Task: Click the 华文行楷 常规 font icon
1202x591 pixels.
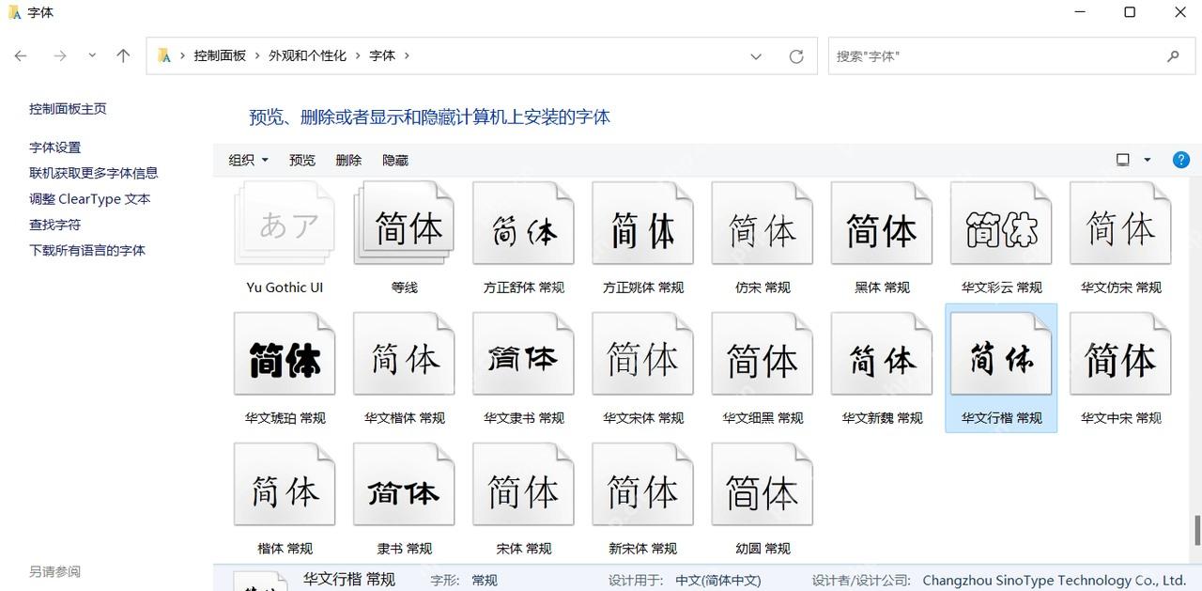Action: point(1000,354)
